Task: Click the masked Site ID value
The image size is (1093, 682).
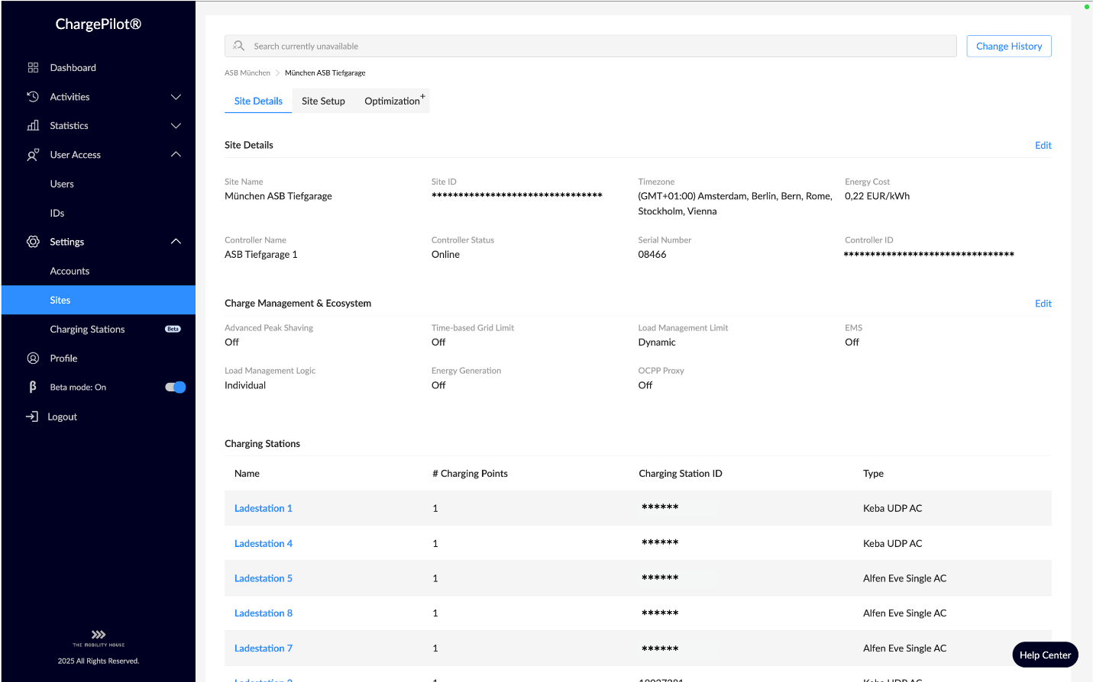Action: pyautogui.click(x=517, y=196)
